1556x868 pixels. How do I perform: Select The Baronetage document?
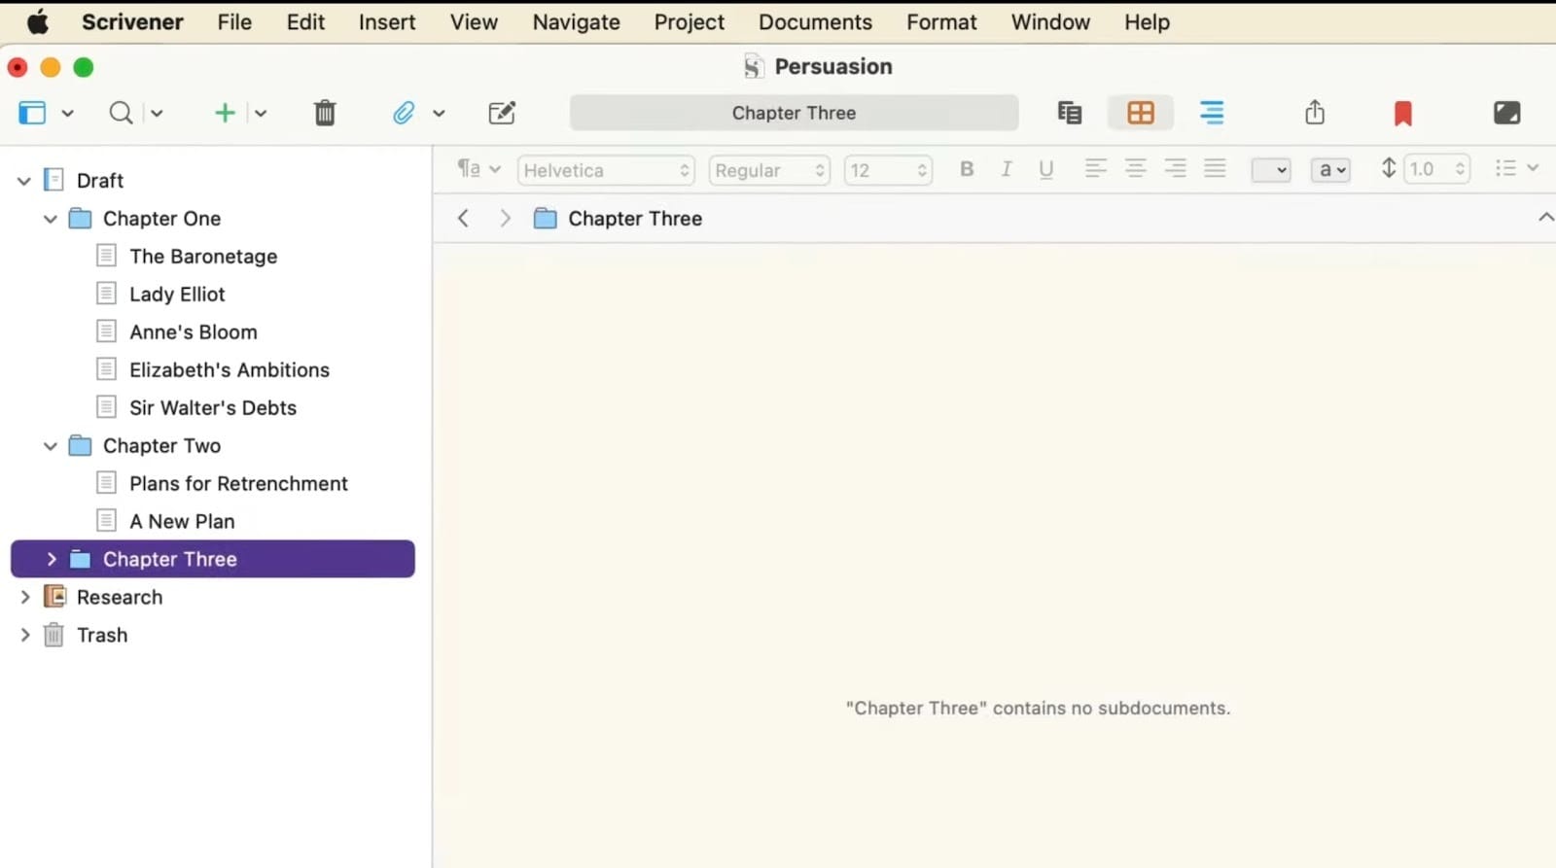pyautogui.click(x=203, y=257)
